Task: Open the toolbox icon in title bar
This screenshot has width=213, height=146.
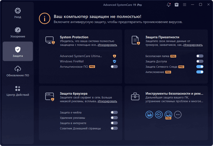Action: click(x=177, y=5)
